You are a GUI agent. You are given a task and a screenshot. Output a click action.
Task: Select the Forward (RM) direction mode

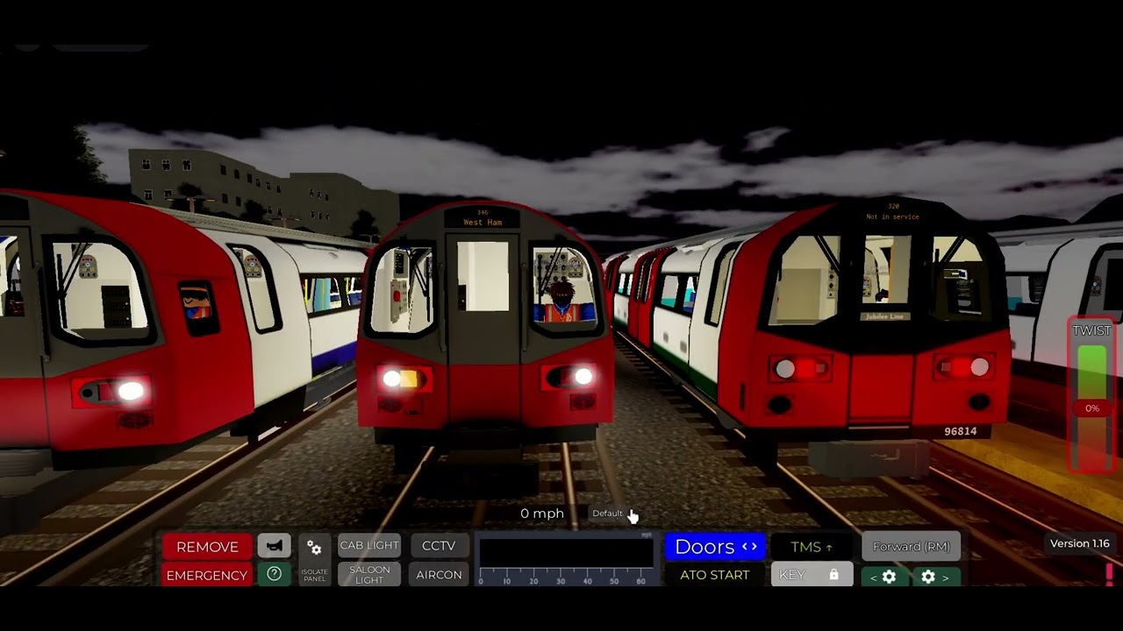(912, 547)
